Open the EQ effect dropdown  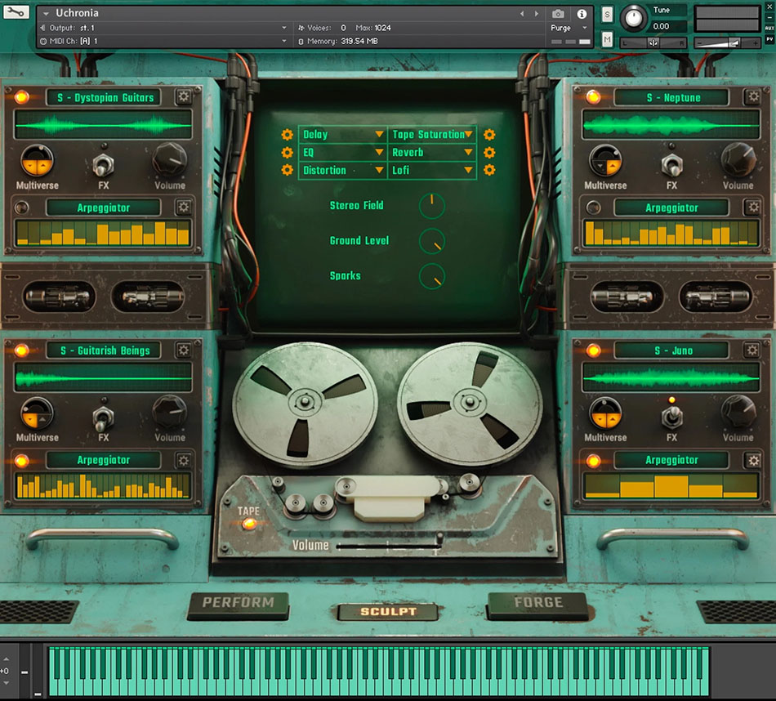coord(342,153)
